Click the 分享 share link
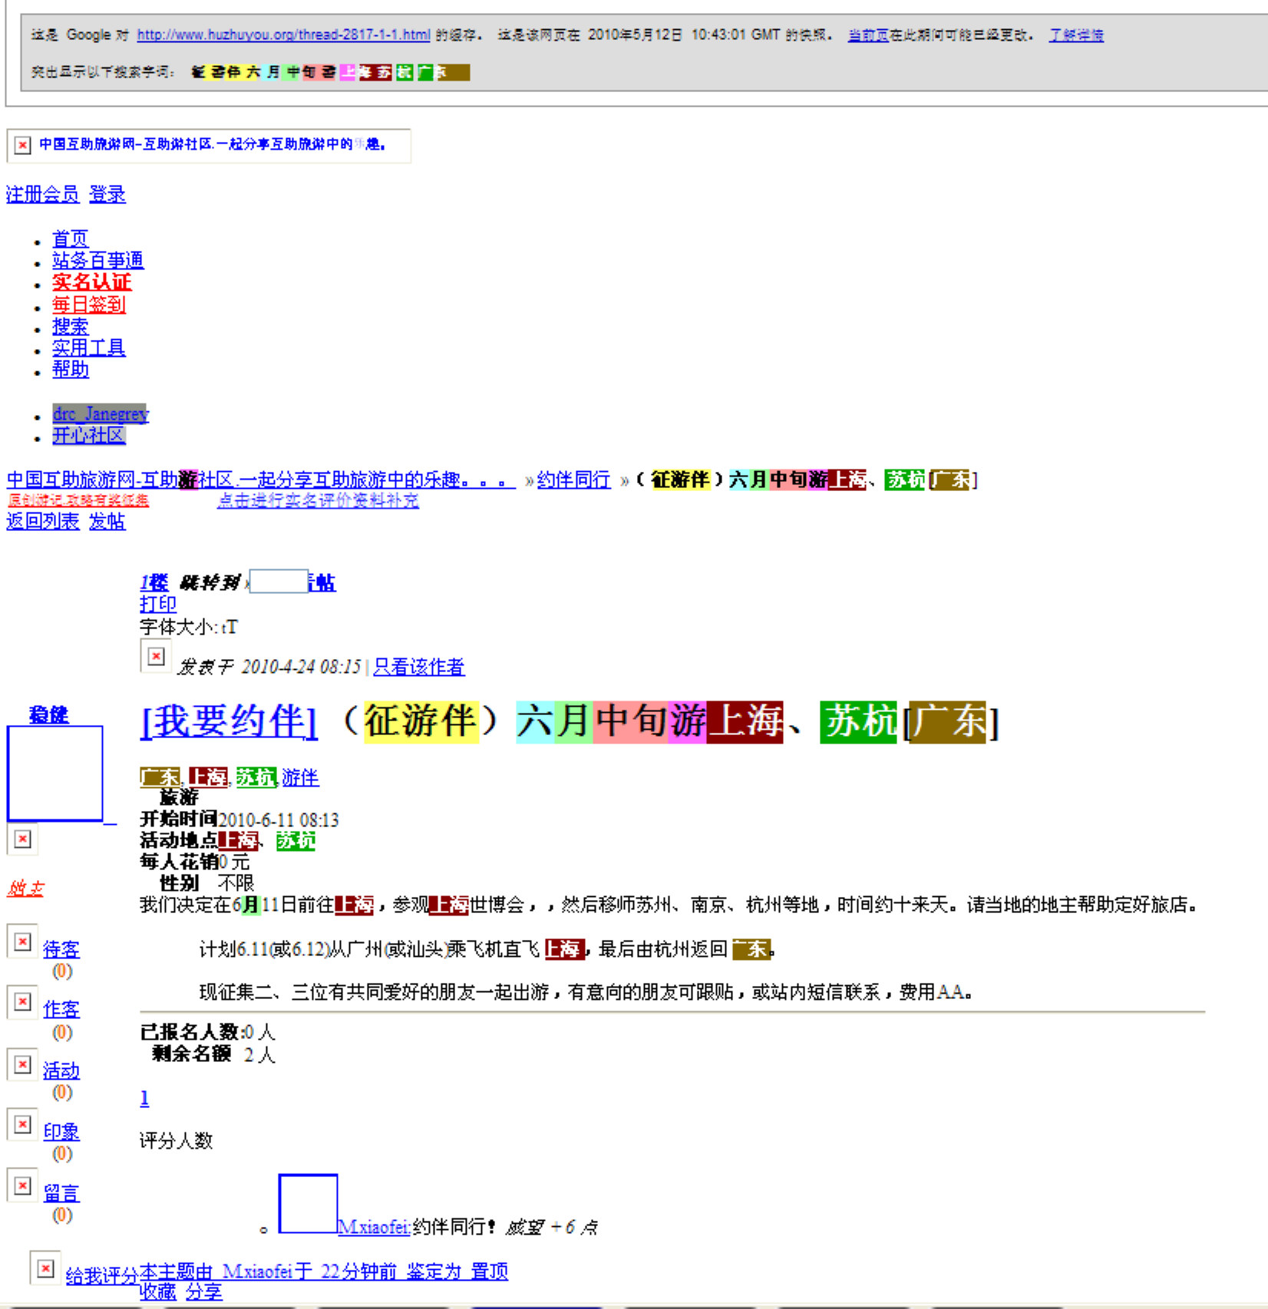 (204, 1292)
